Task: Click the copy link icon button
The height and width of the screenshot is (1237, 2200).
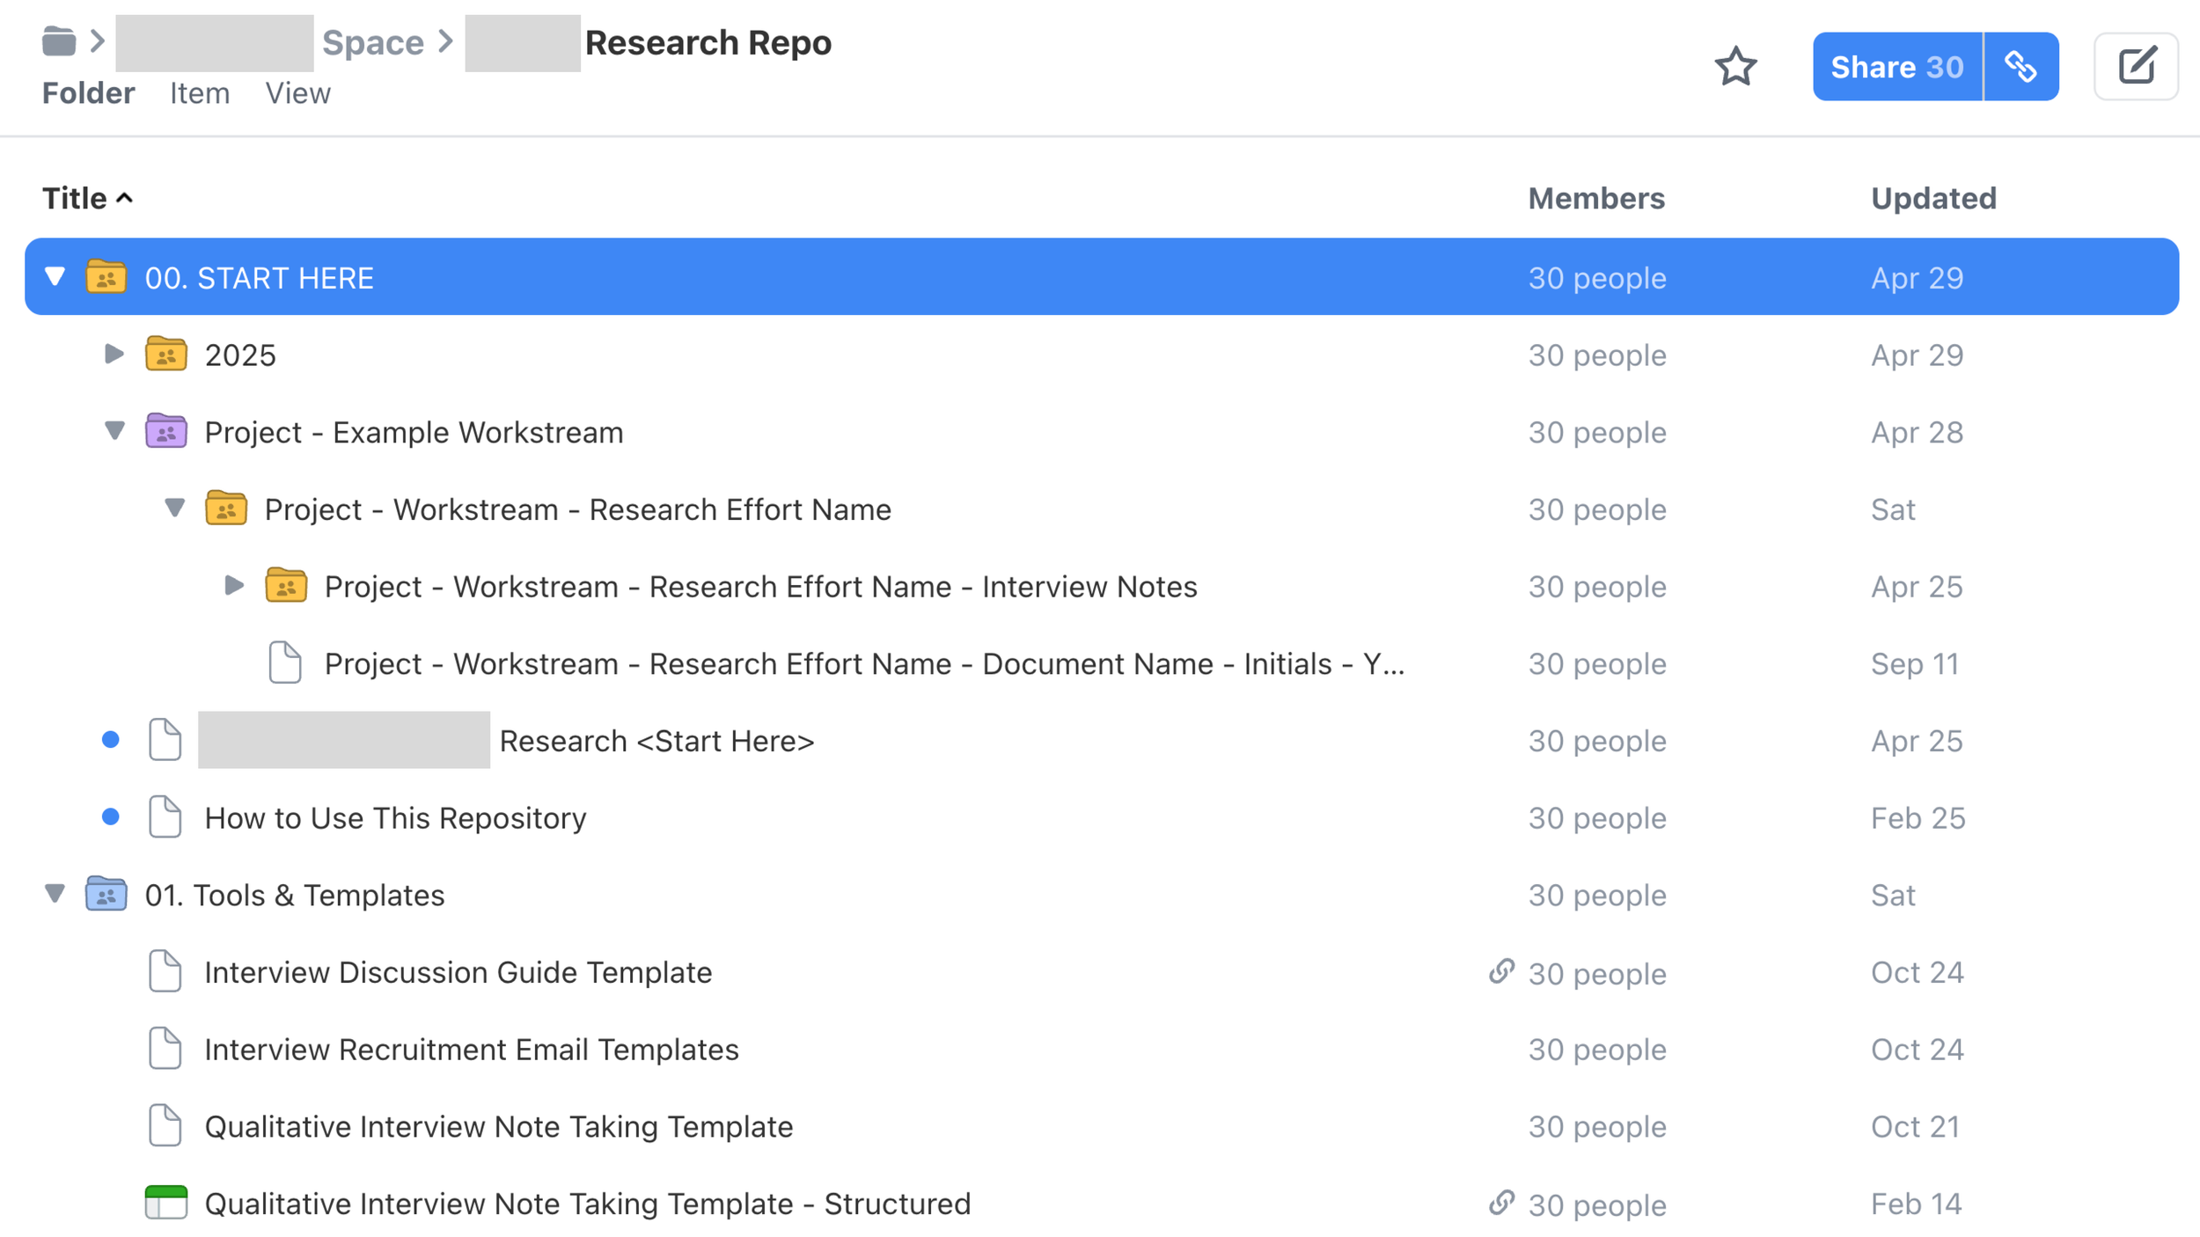Action: click(2020, 67)
